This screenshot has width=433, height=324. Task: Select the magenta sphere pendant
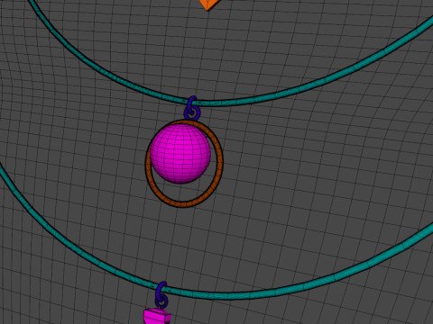point(180,154)
